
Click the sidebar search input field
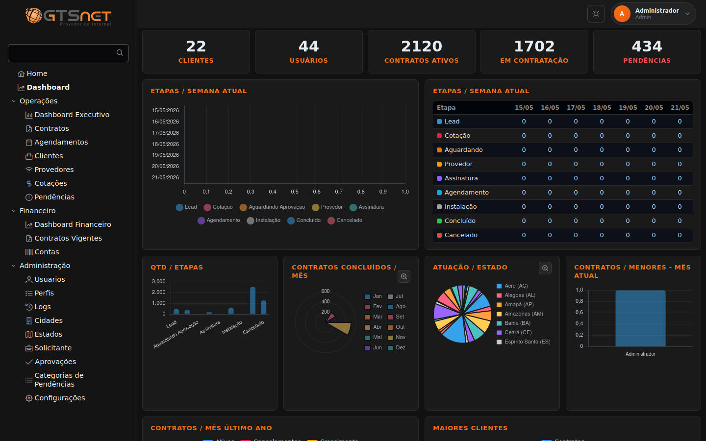(68, 53)
